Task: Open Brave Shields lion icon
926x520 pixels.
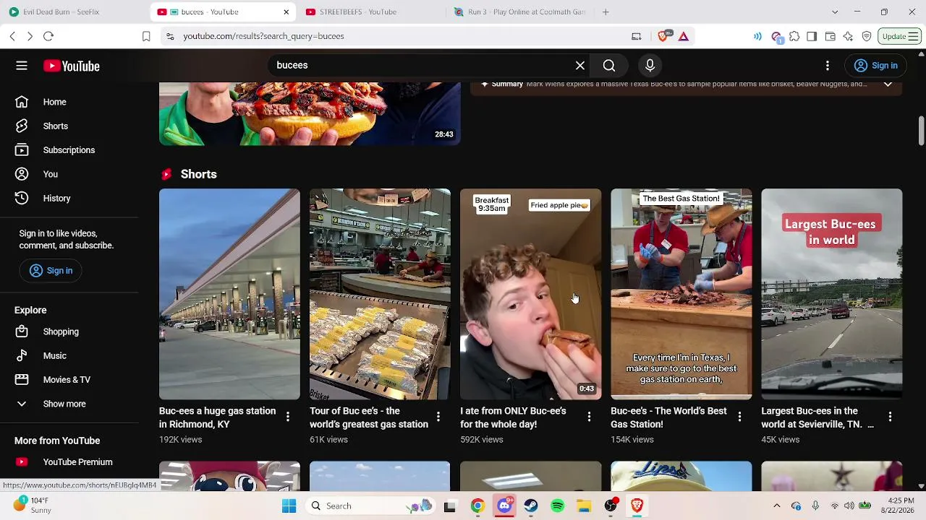Action: click(664, 36)
